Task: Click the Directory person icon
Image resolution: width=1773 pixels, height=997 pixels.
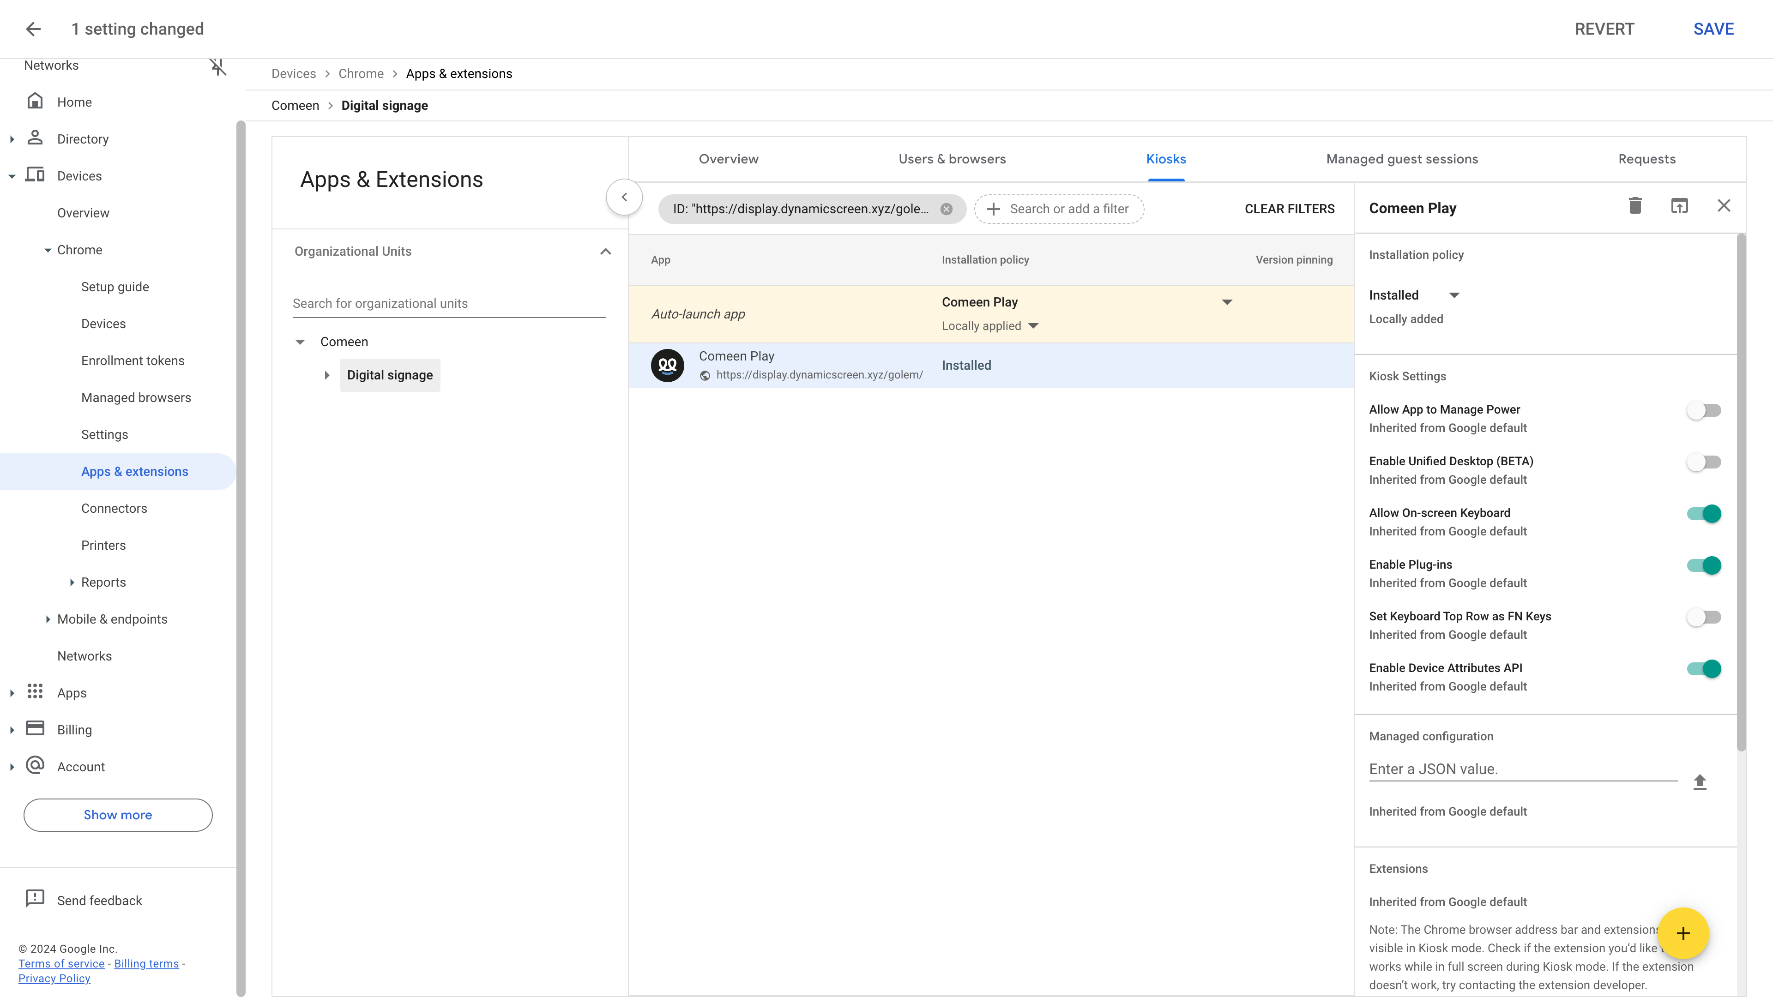Action: click(x=35, y=138)
